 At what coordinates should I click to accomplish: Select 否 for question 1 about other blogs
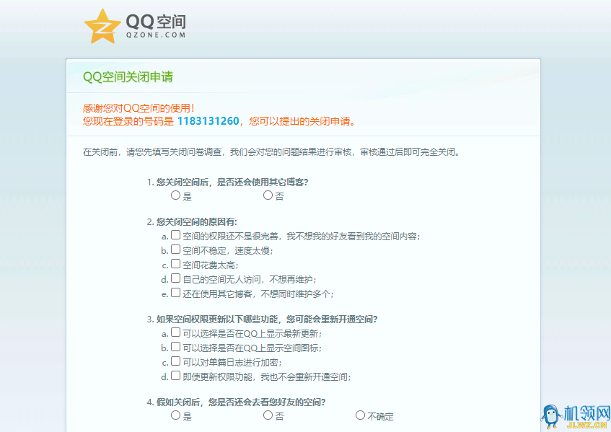pos(268,195)
